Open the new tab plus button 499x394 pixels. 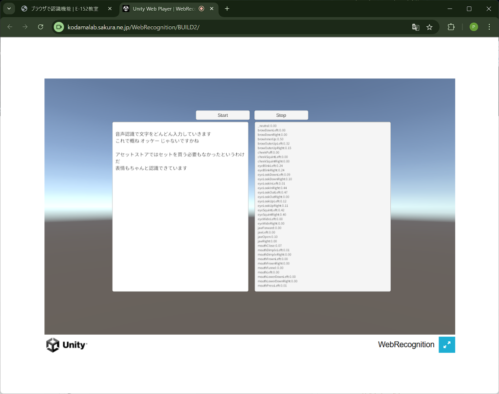[x=227, y=9]
